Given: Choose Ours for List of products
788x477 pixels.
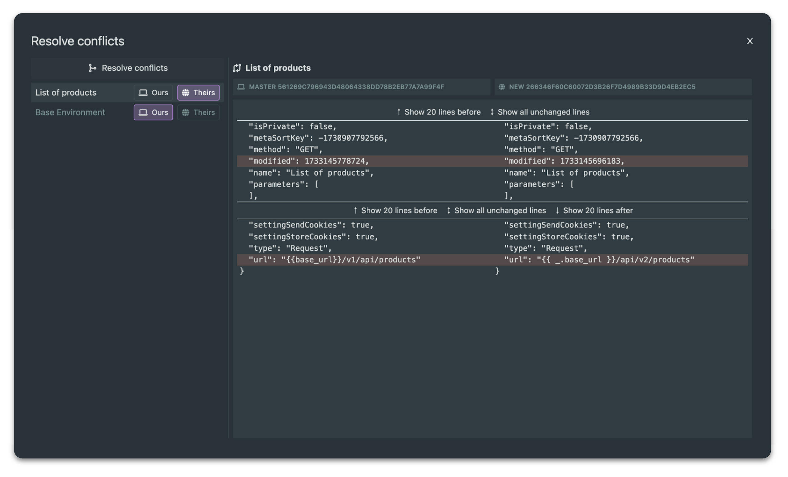Looking at the screenshot, I should click(153, 93).
